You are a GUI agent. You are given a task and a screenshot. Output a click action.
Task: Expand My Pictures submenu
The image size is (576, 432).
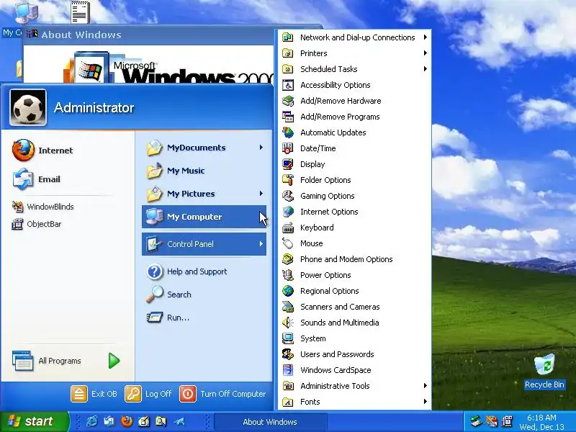pos(204,194)
